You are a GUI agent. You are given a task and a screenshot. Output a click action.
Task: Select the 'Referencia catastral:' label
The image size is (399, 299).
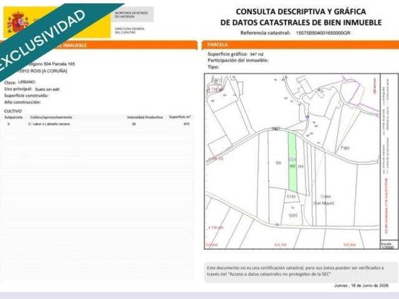tap(265, 33)
